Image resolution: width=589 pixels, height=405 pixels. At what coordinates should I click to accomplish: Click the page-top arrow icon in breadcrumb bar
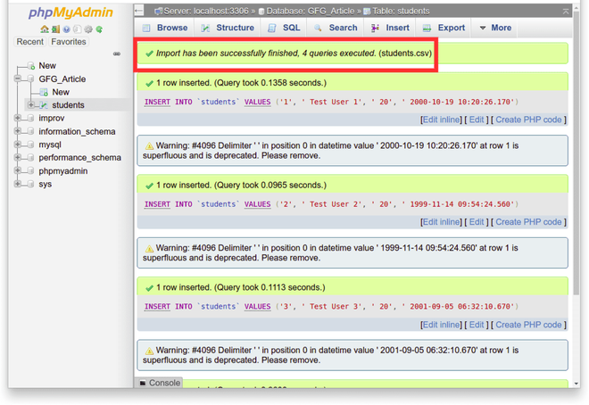coord(566,12)
